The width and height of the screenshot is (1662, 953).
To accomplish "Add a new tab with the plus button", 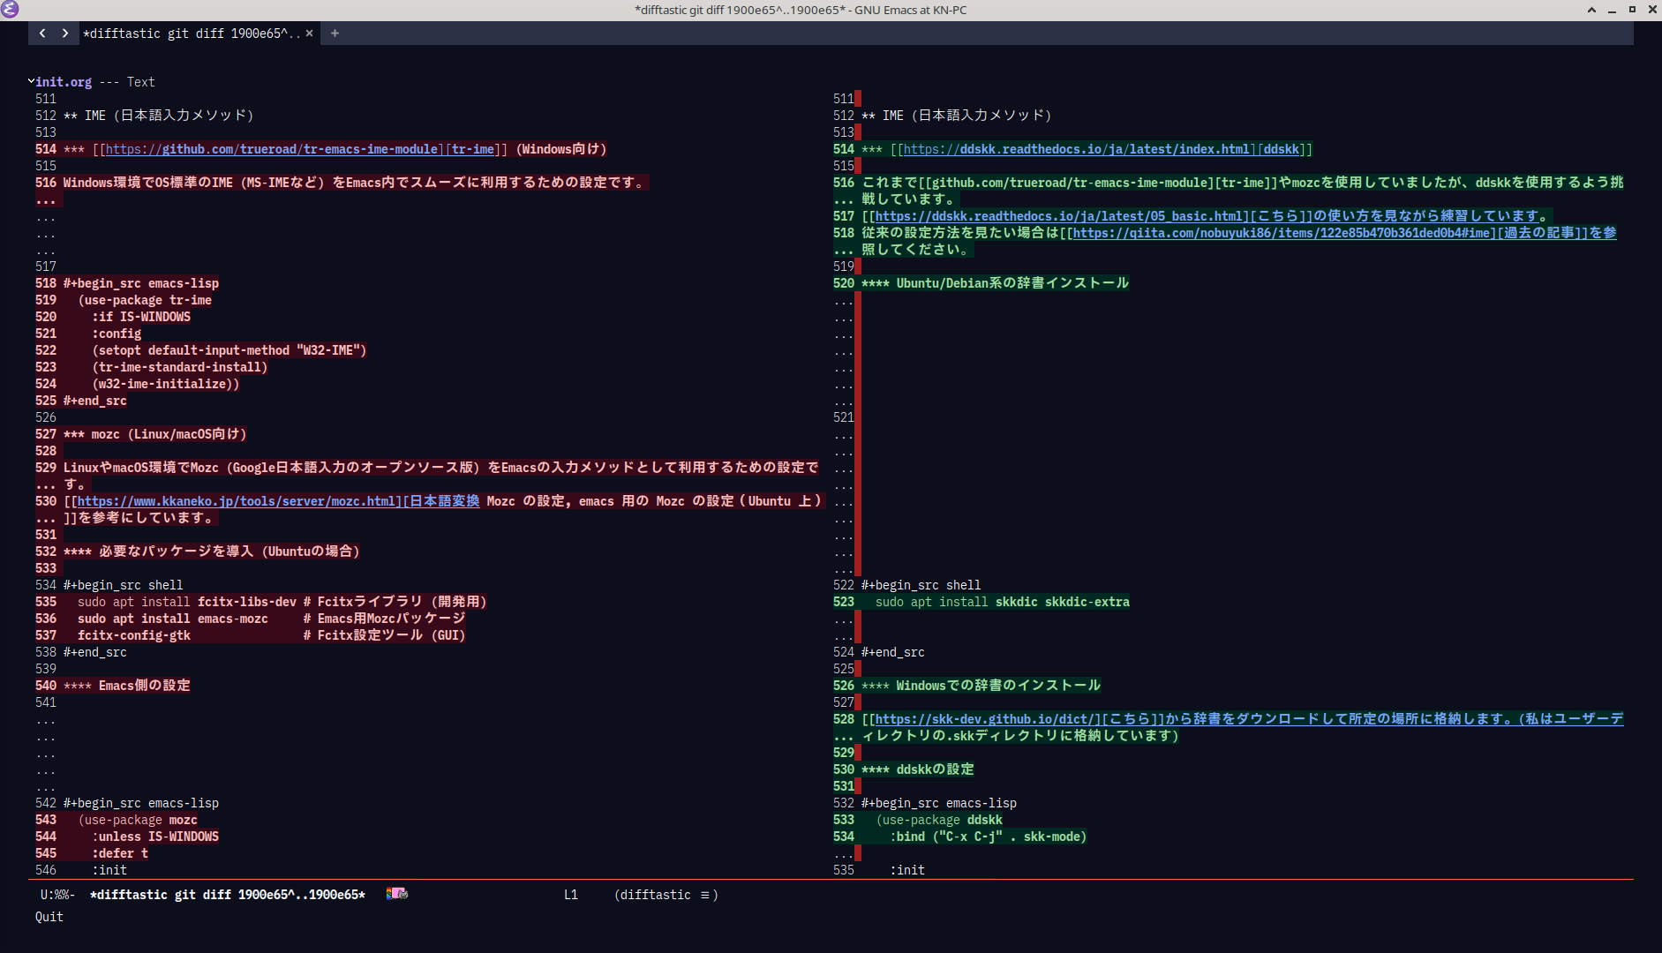I will [335, 34].
